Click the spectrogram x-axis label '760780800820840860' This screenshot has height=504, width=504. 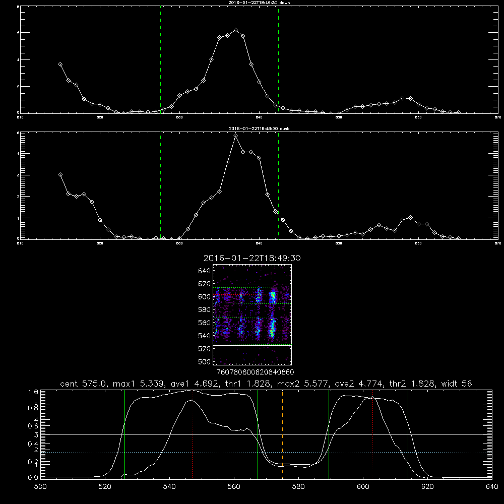click(x=255, y=372)
